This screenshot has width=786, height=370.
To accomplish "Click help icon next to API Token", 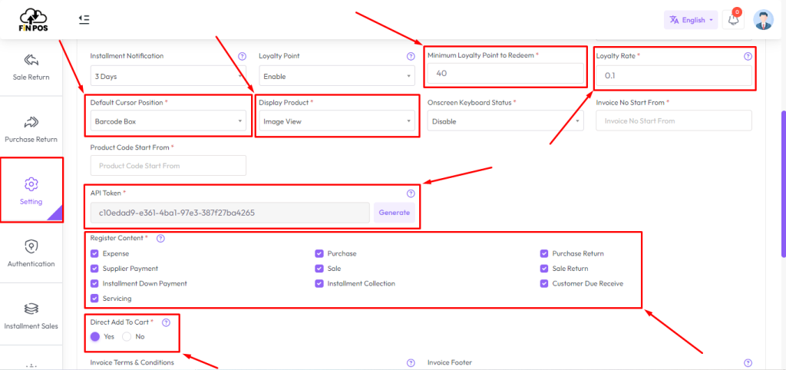I will pyautogui.click(x=410, y=193).
